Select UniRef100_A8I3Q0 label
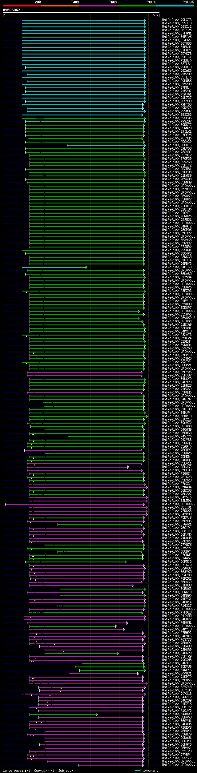 [177, 139]
